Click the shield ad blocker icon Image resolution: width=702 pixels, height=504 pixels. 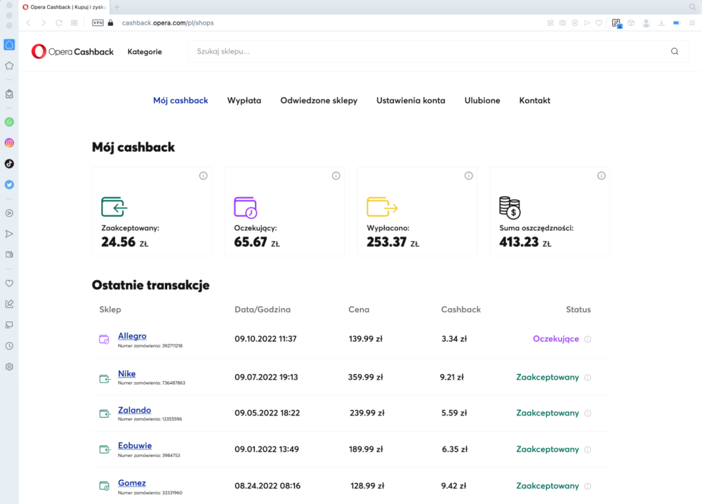click(575, 23)
